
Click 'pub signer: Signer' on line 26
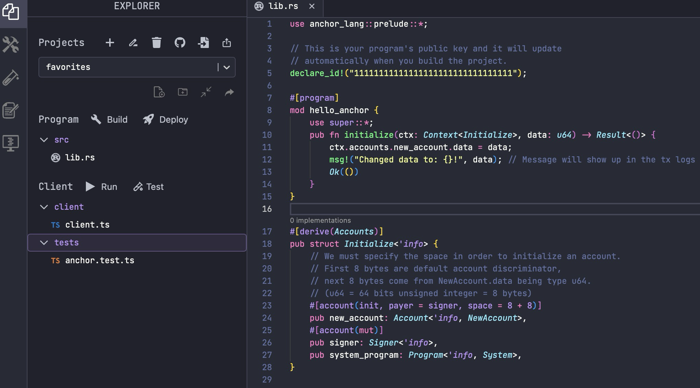354,343
